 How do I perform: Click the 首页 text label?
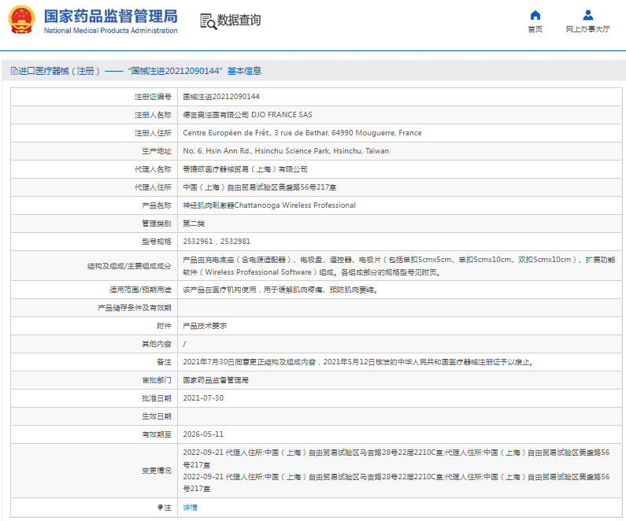535,29
